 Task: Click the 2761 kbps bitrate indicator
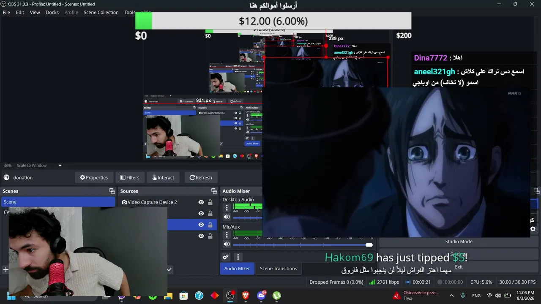383,282
